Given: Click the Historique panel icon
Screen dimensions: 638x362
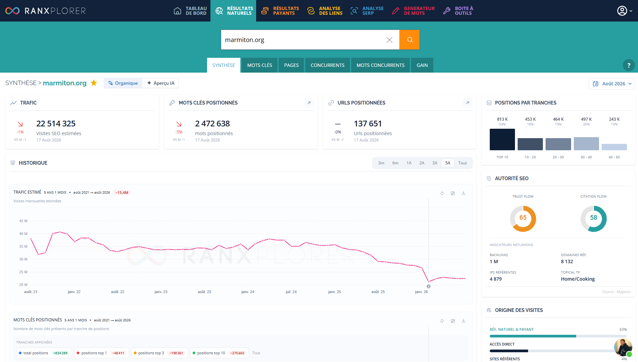Looking at the screenshot, I should pyautogui.click(x=13, y=163).
